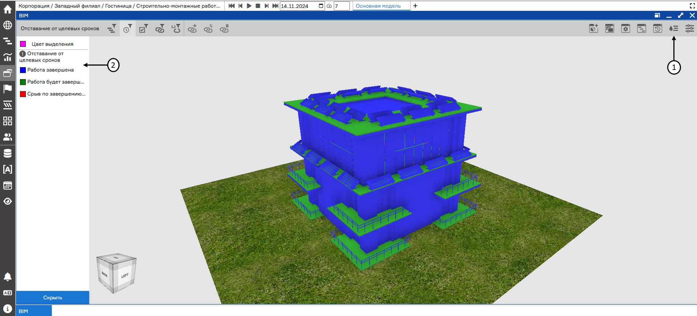Image resolution: width=697 pixels, height=316 pixels.
Task: Expand the BIM window with diagonal arrow
Action: pos(681,15)
